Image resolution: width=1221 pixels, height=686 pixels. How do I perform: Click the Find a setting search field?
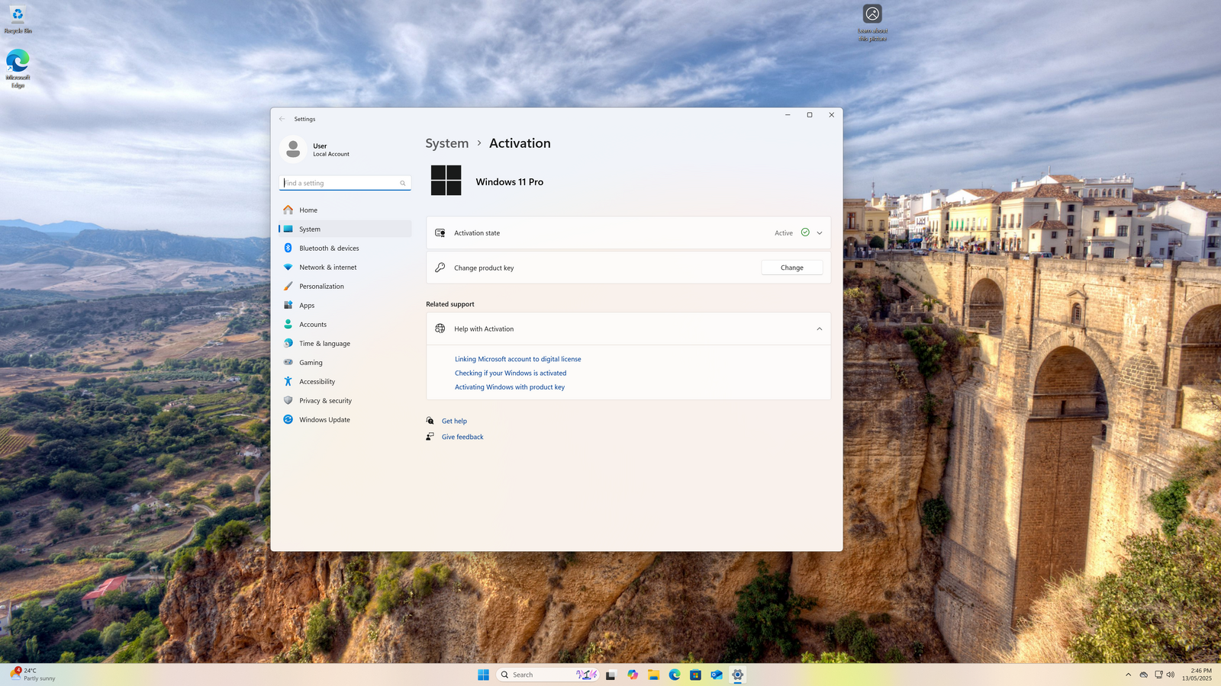click(345, 183)
